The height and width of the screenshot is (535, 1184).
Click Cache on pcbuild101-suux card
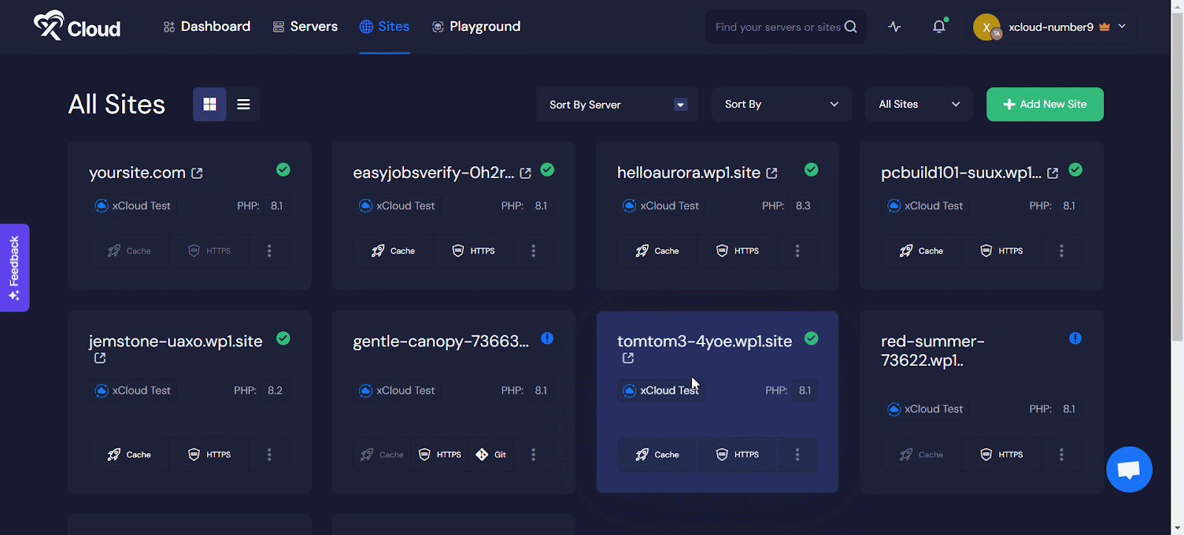tap(922, 251)
